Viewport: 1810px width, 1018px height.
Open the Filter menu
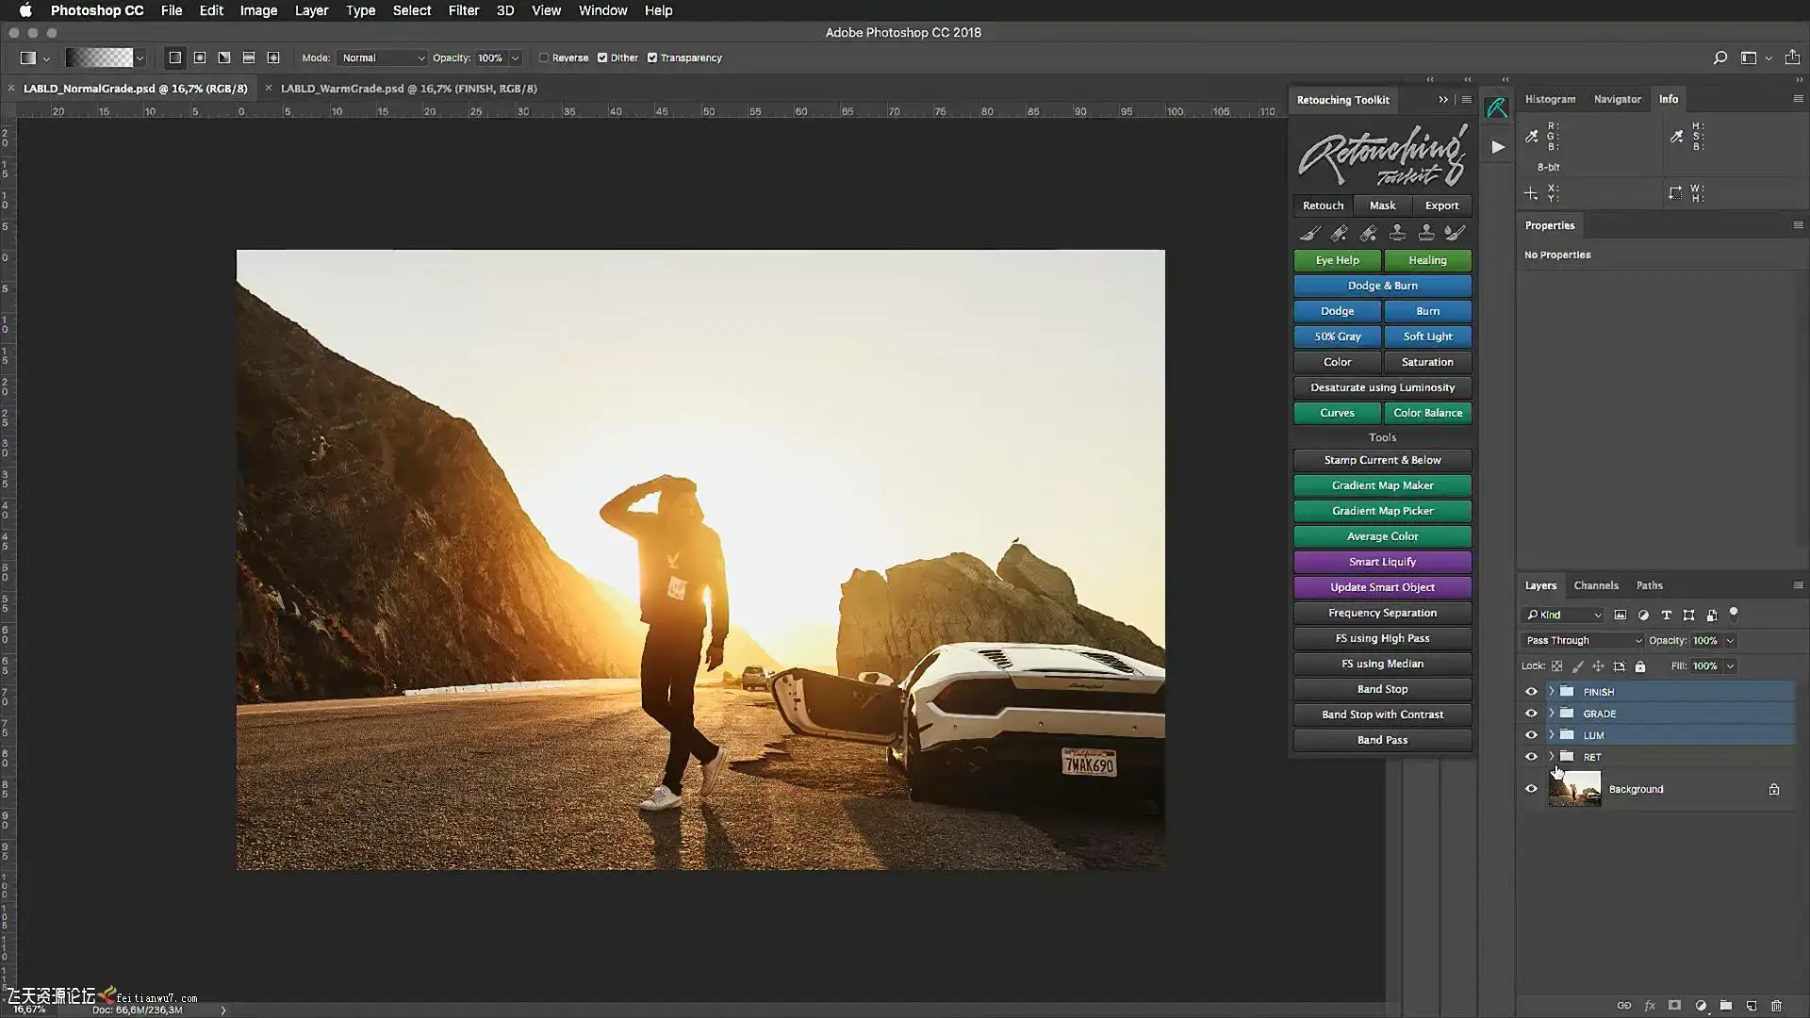463,10
